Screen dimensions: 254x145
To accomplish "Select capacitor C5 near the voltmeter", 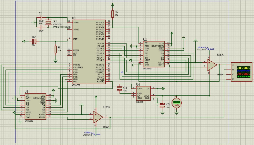I will [x=162, y=105].
